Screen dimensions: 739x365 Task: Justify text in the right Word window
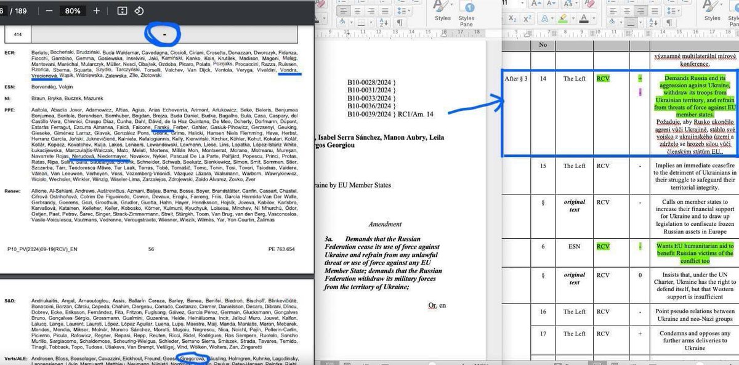pyautogui.click(x=654, y=10)
